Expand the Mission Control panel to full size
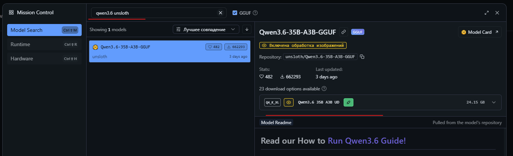 [x=487, y=13]
